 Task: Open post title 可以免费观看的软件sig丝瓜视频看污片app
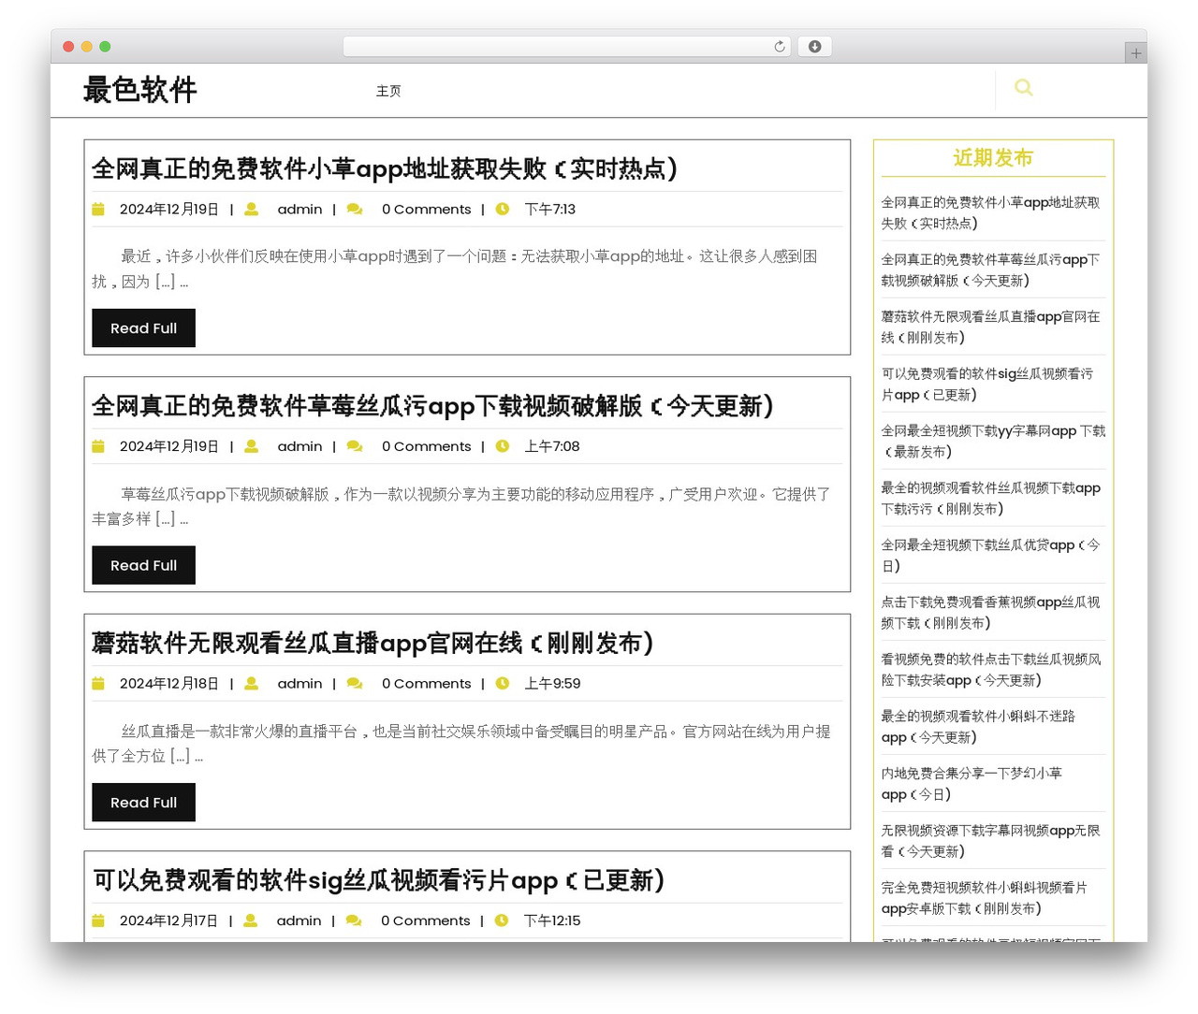click(x=378, y=880)
